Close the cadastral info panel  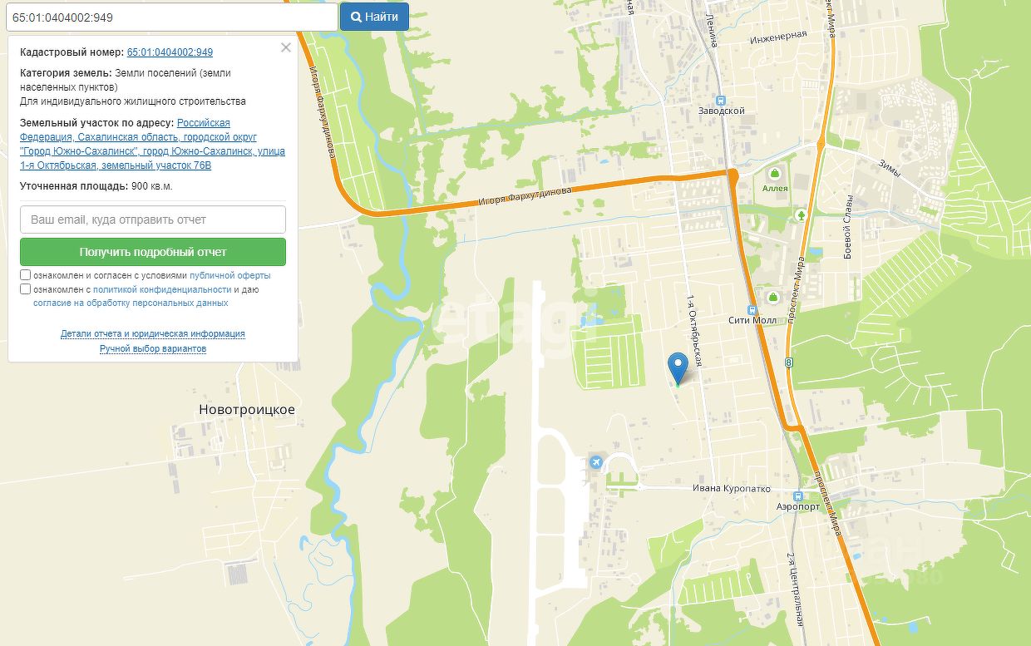[x=286, y=47]
